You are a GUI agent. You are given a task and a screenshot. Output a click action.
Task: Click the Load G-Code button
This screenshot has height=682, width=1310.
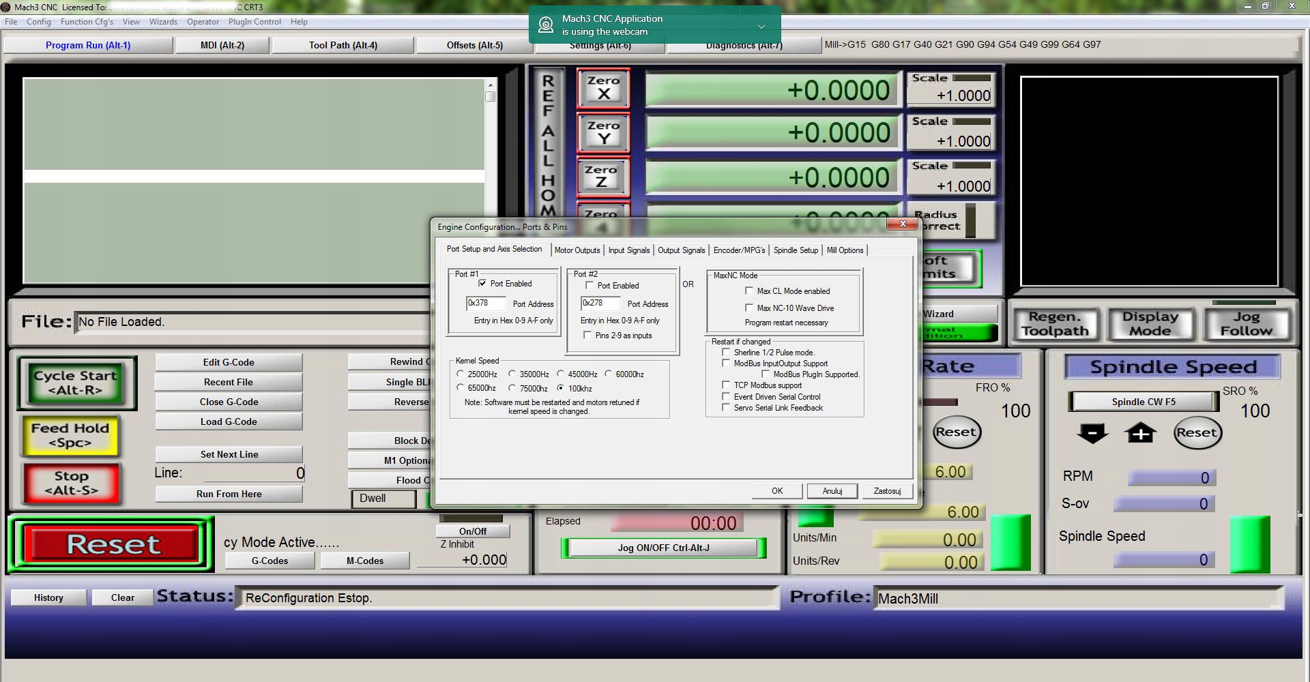pyautogui.click(x=229, y=421)
